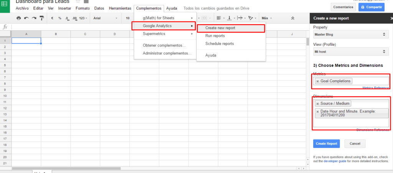393x173 pixels.
Task: Click the Comentarios button
Action: [343, 7]
